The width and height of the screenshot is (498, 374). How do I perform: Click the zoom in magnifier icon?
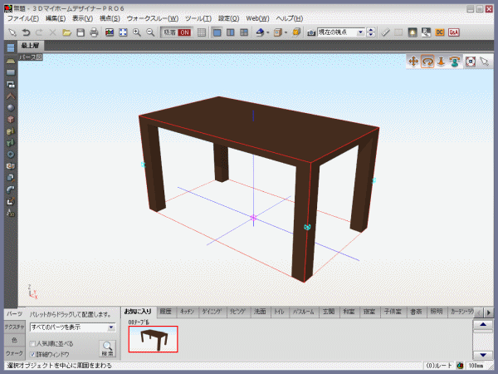click(x=137, y=32)
